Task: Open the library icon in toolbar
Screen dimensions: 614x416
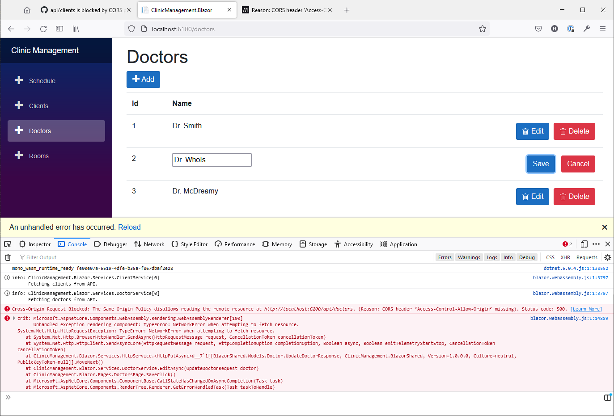Action: pos(75,28)
